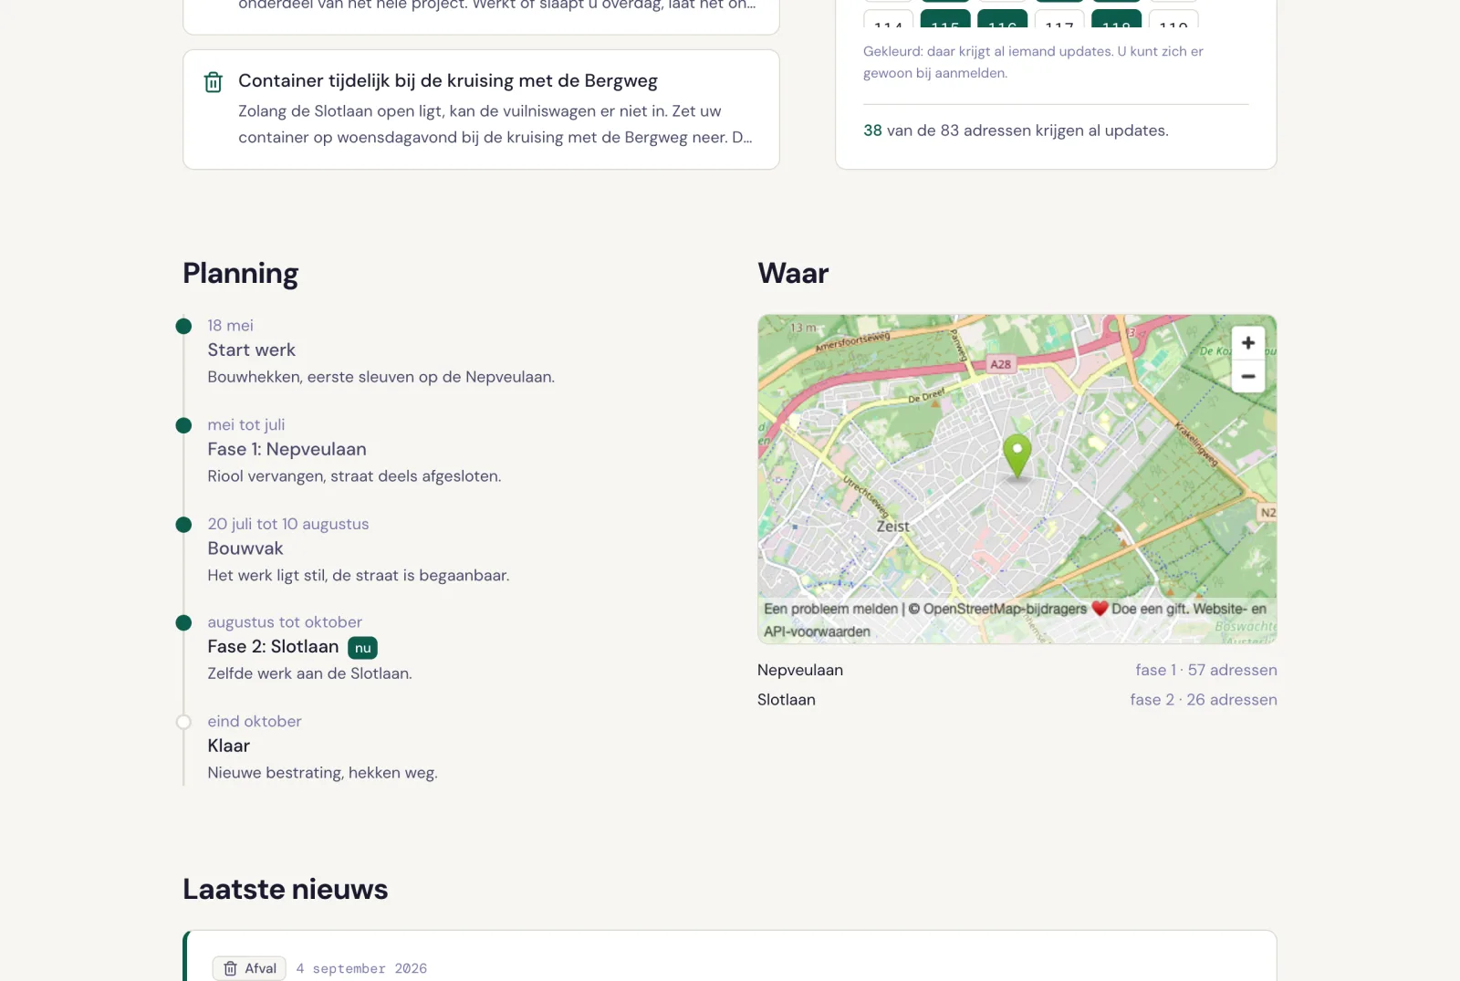Select the '18 mei' timeline dot
Viewport: 1460px width, 981px height.
[x=183, y=326]
